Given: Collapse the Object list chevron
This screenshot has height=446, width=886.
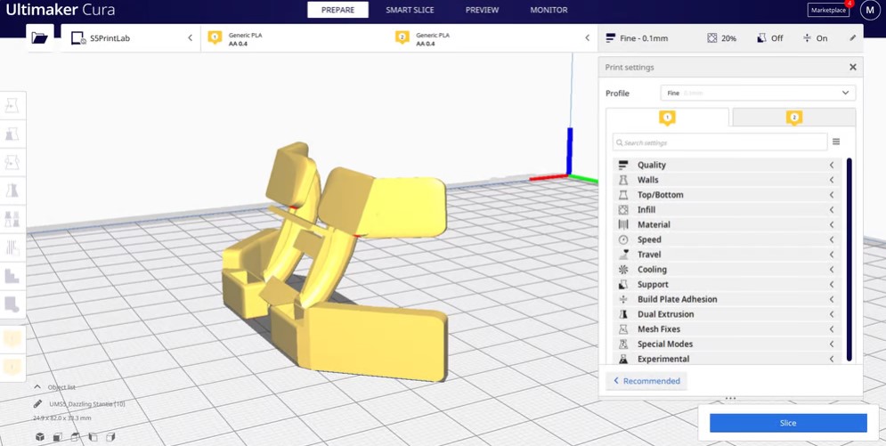Looking at the screenshot, I should [x=38, y=387].
